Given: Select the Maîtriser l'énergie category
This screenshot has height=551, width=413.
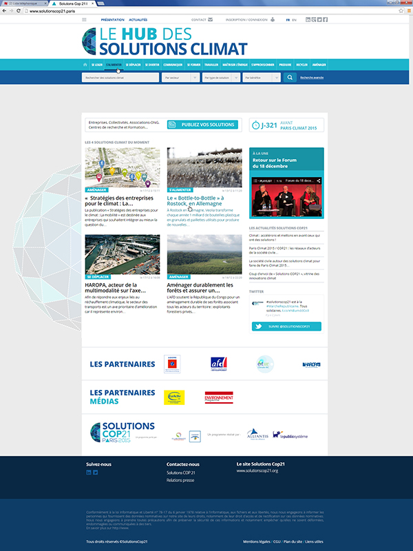Looking at the screenshot, I should [x=235, y=65].
